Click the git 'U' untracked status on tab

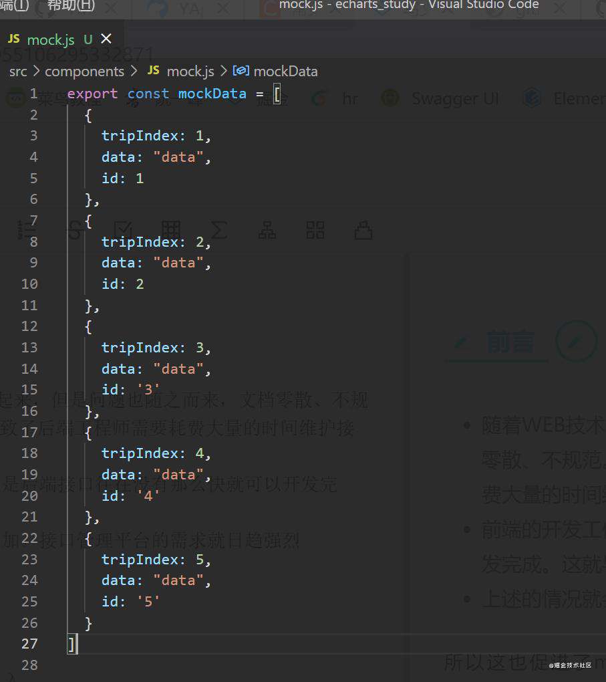(x=88, y=39)
